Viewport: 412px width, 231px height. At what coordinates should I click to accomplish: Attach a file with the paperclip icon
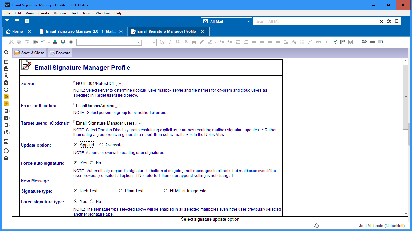310,42
